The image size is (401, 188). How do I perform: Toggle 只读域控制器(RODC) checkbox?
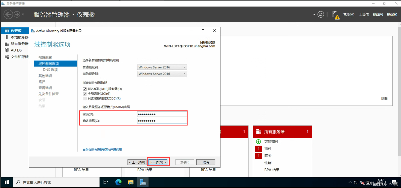pos(85,99)
